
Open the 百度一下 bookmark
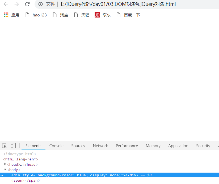click(x=128, y=15)
